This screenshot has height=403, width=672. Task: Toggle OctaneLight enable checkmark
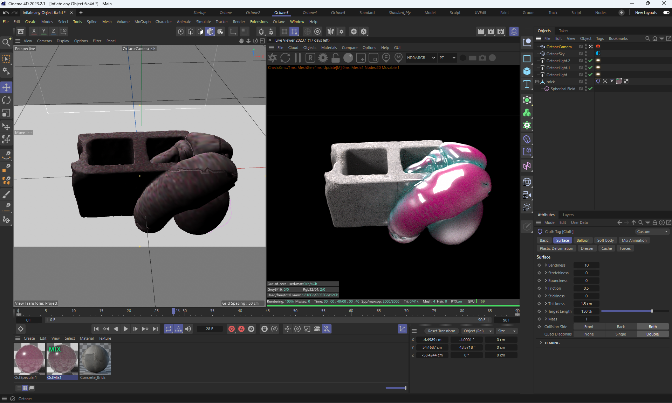pyautogui.click(x=590, y=75)
